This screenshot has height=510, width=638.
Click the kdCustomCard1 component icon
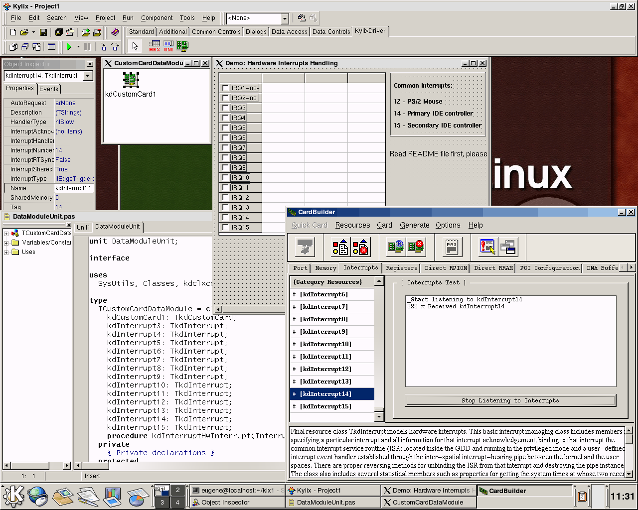pyautogui.click(x=131, y=80)
